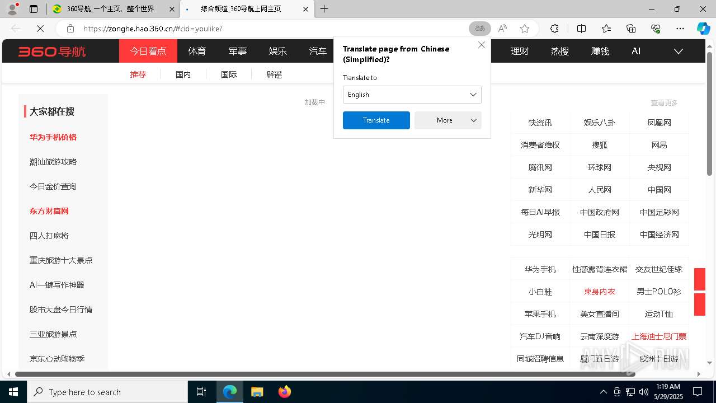Image resolution: width=716 pixels, height=403 pixels.
Task: Expand the More options dropdown
Action: click(x=448, y=120)
